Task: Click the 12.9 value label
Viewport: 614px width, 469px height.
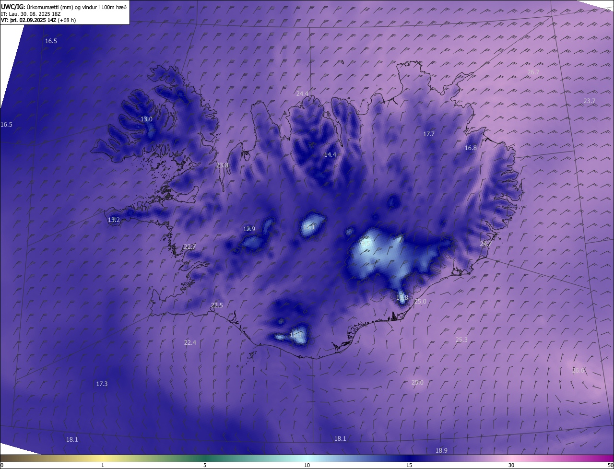Action: 249,229
